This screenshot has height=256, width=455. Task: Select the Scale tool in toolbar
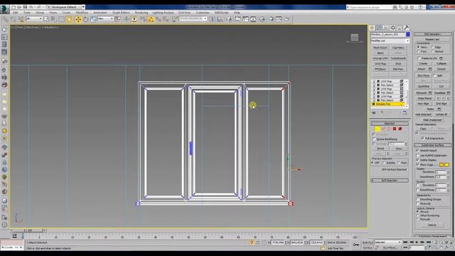point(93,19)
